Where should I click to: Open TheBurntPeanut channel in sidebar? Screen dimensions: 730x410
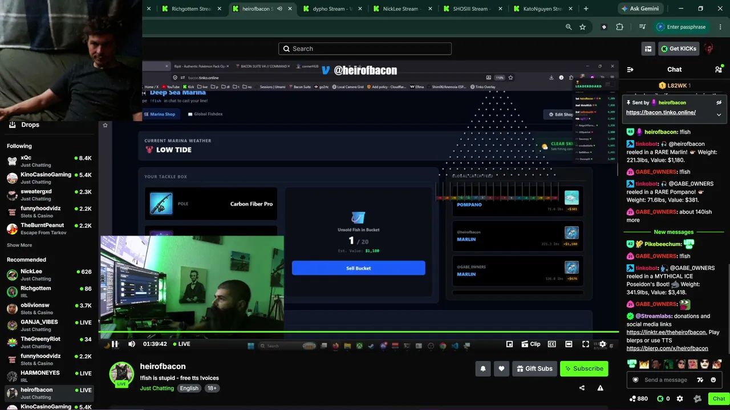tap(49, 228)
